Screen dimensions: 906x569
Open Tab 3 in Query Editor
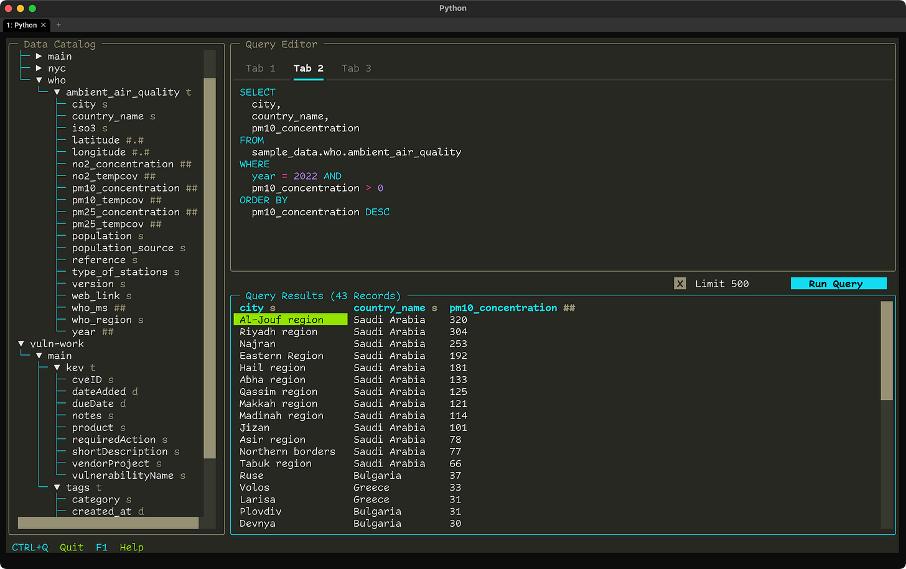pos(356,68)
